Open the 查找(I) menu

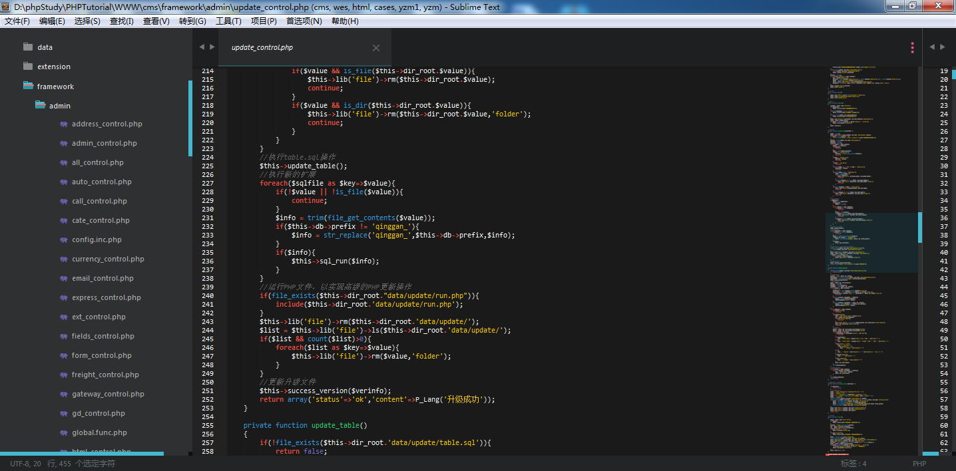122,21
